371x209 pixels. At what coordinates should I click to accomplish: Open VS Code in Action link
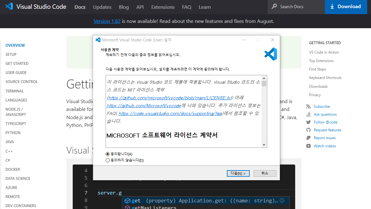tap(324, 52)
